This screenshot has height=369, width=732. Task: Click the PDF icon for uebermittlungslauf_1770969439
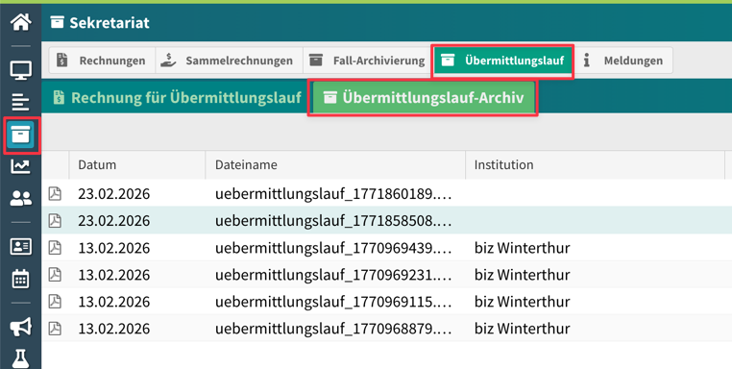click(x=55, y=248)
